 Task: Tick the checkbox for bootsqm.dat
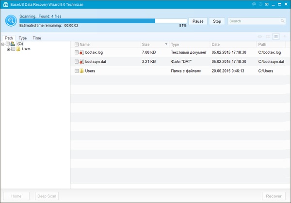coord(77,61)
